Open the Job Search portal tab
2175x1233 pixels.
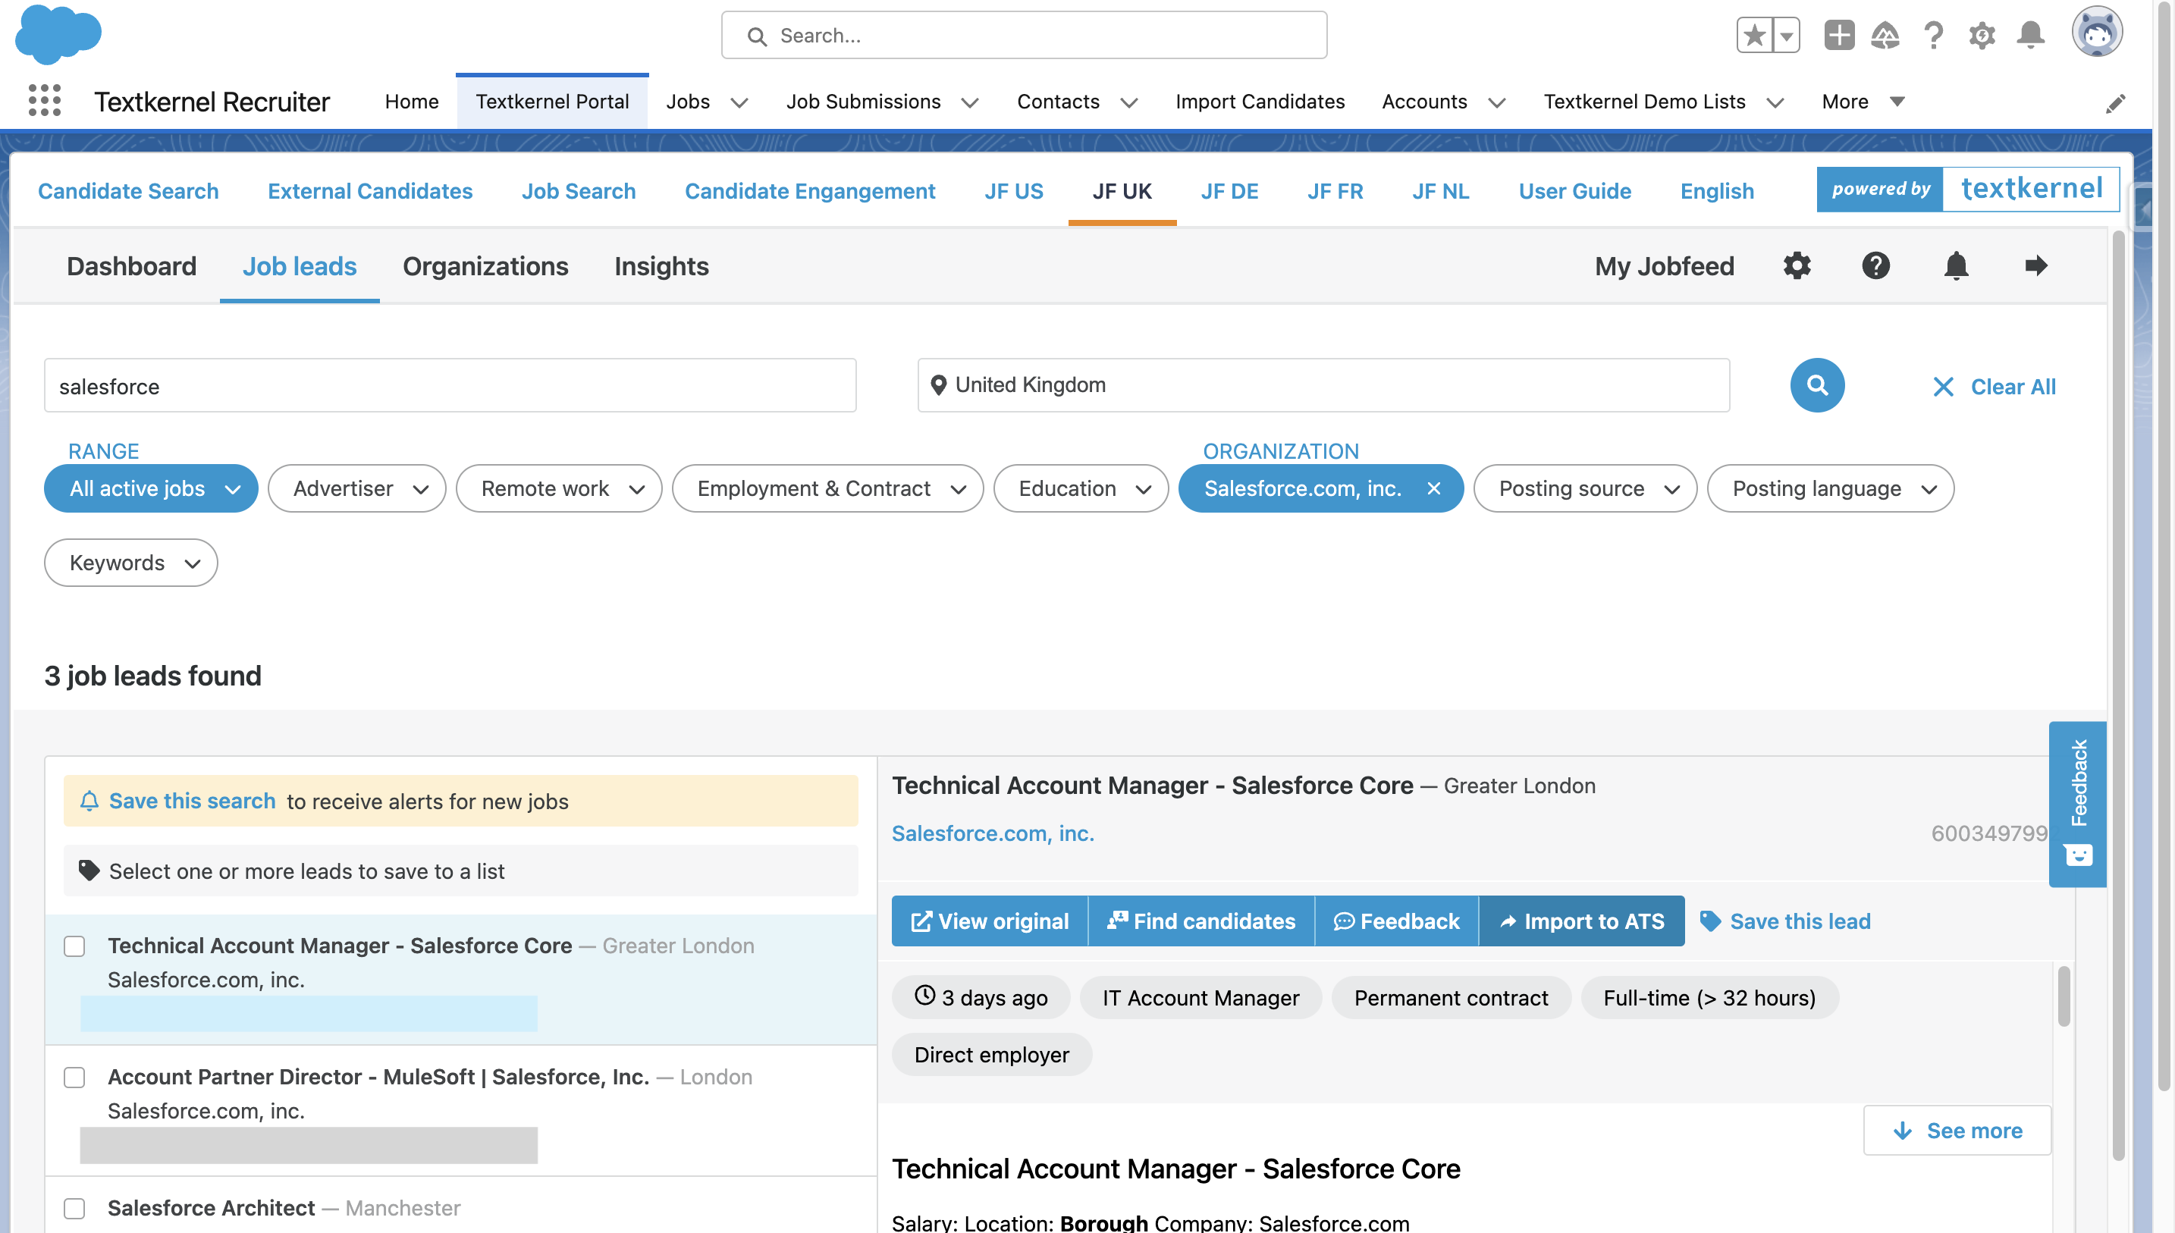578,191
